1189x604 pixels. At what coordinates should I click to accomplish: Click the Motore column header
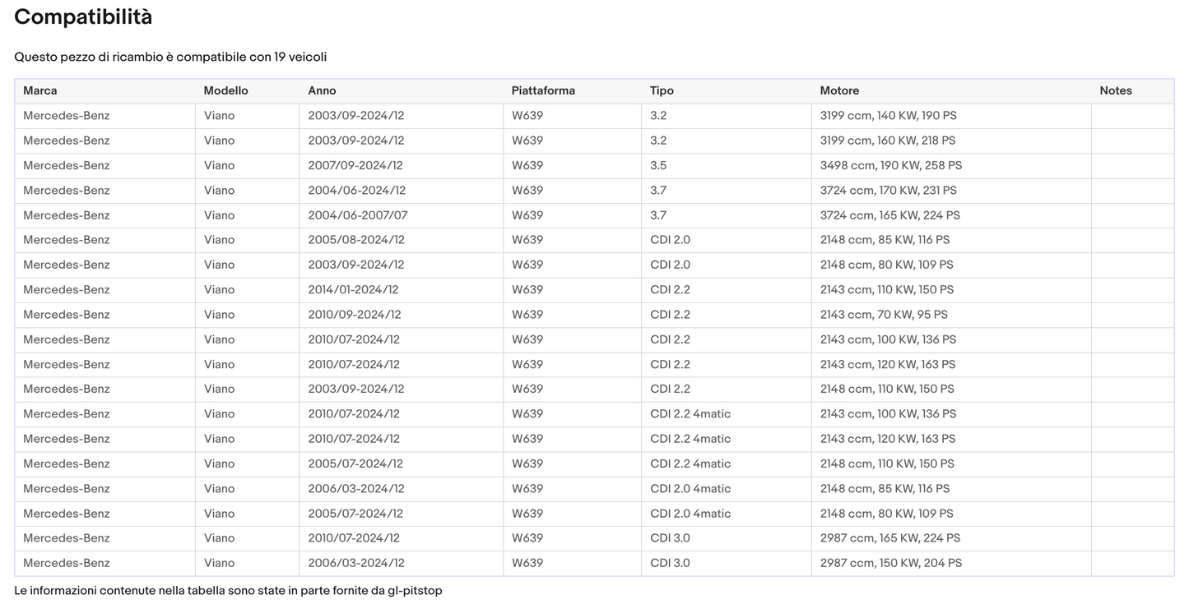(x=839, y=91)
